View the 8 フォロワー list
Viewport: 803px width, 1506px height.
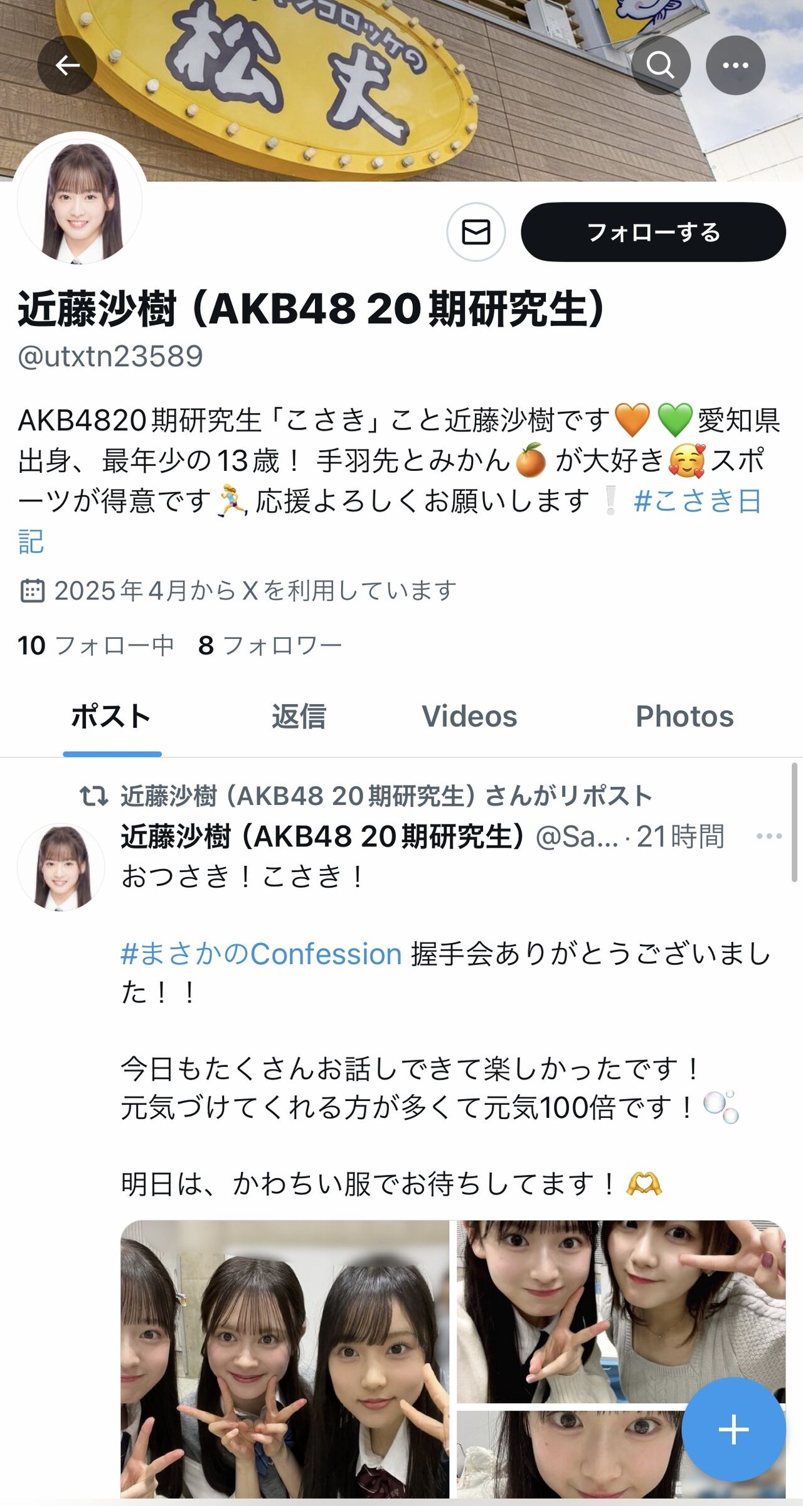270,646
